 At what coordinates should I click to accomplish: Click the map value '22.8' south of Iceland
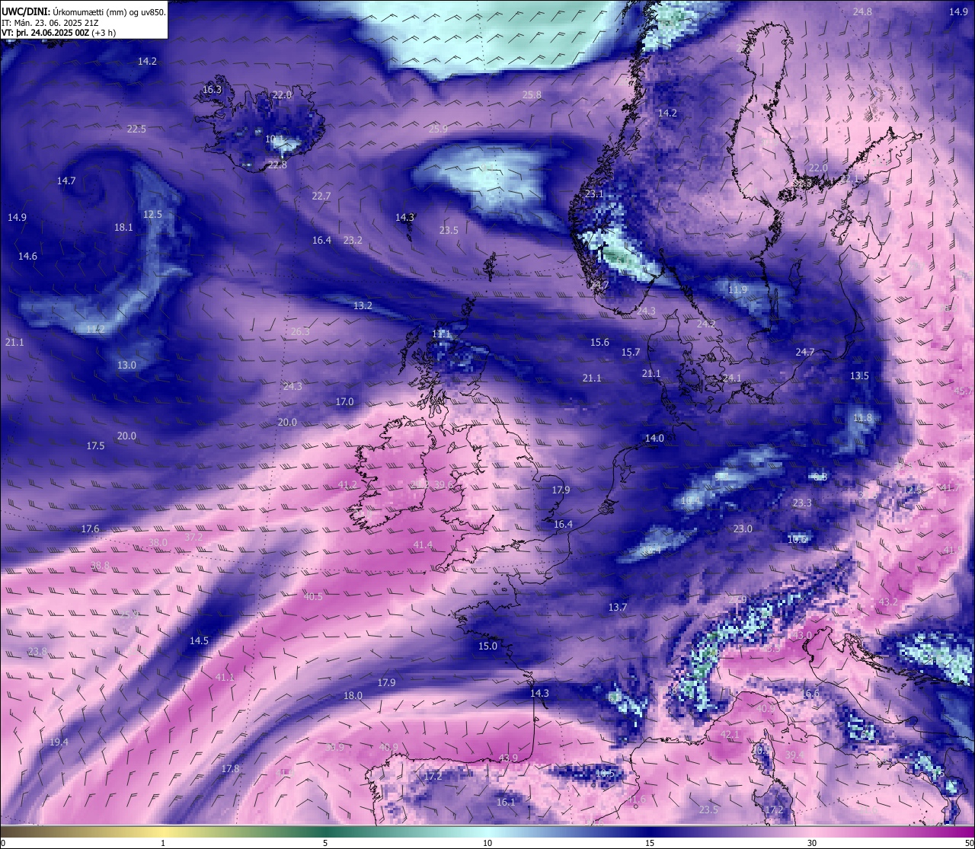pyautogui.click(x=277, y=165)
